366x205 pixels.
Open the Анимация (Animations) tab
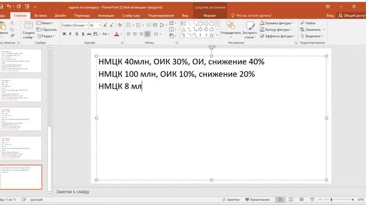click(106, 15)
